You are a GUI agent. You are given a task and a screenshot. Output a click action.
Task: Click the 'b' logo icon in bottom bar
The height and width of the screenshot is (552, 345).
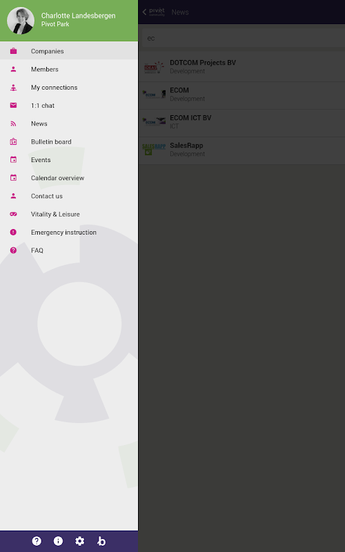pyautogui.click(x=101, y=541)
